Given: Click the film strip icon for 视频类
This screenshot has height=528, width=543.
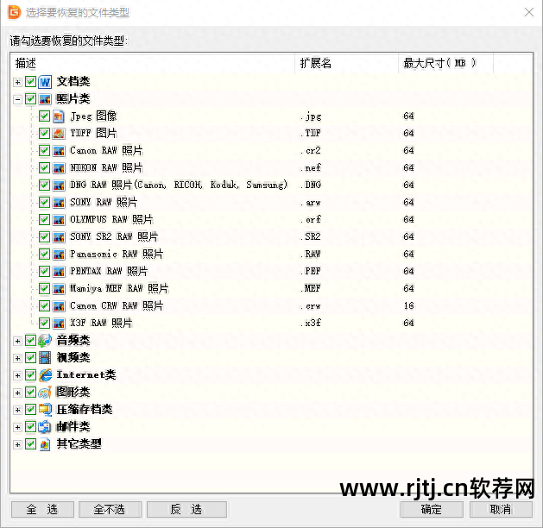Looking at the screenshot, I should (x=45, y=358).
